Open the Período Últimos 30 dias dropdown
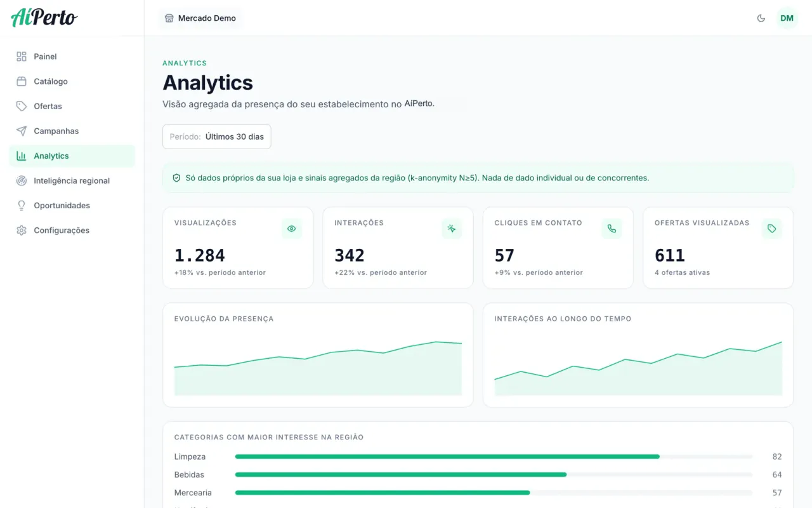812x508 pixels. [x=217, y=137]
